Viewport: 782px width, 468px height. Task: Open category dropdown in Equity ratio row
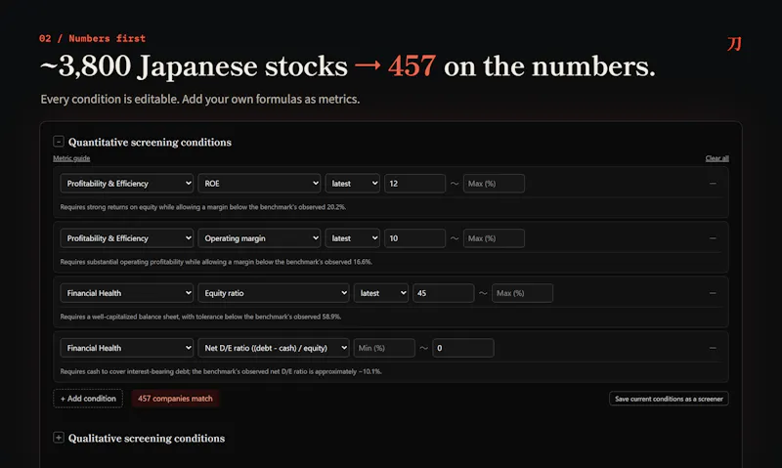pos(127,293)
